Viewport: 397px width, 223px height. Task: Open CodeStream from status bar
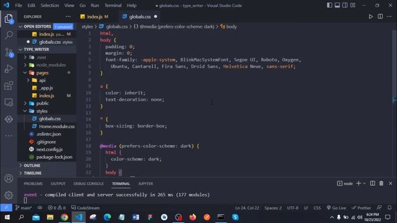(x=86, y=208)
